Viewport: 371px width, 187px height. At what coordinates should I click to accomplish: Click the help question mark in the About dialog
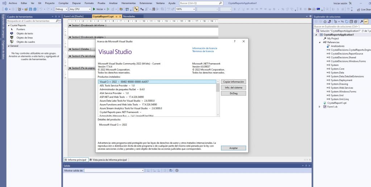[x=234, y=42]
